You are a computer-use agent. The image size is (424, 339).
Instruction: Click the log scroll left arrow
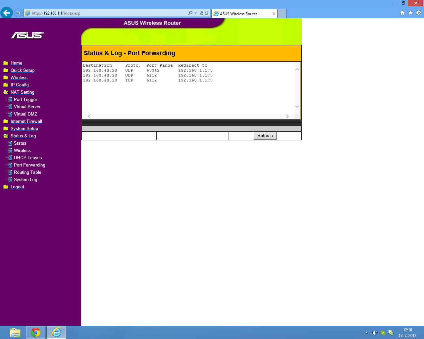(x=89, y=116)
